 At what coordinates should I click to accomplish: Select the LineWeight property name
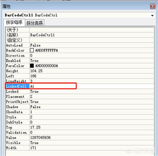tap(16, 81)
